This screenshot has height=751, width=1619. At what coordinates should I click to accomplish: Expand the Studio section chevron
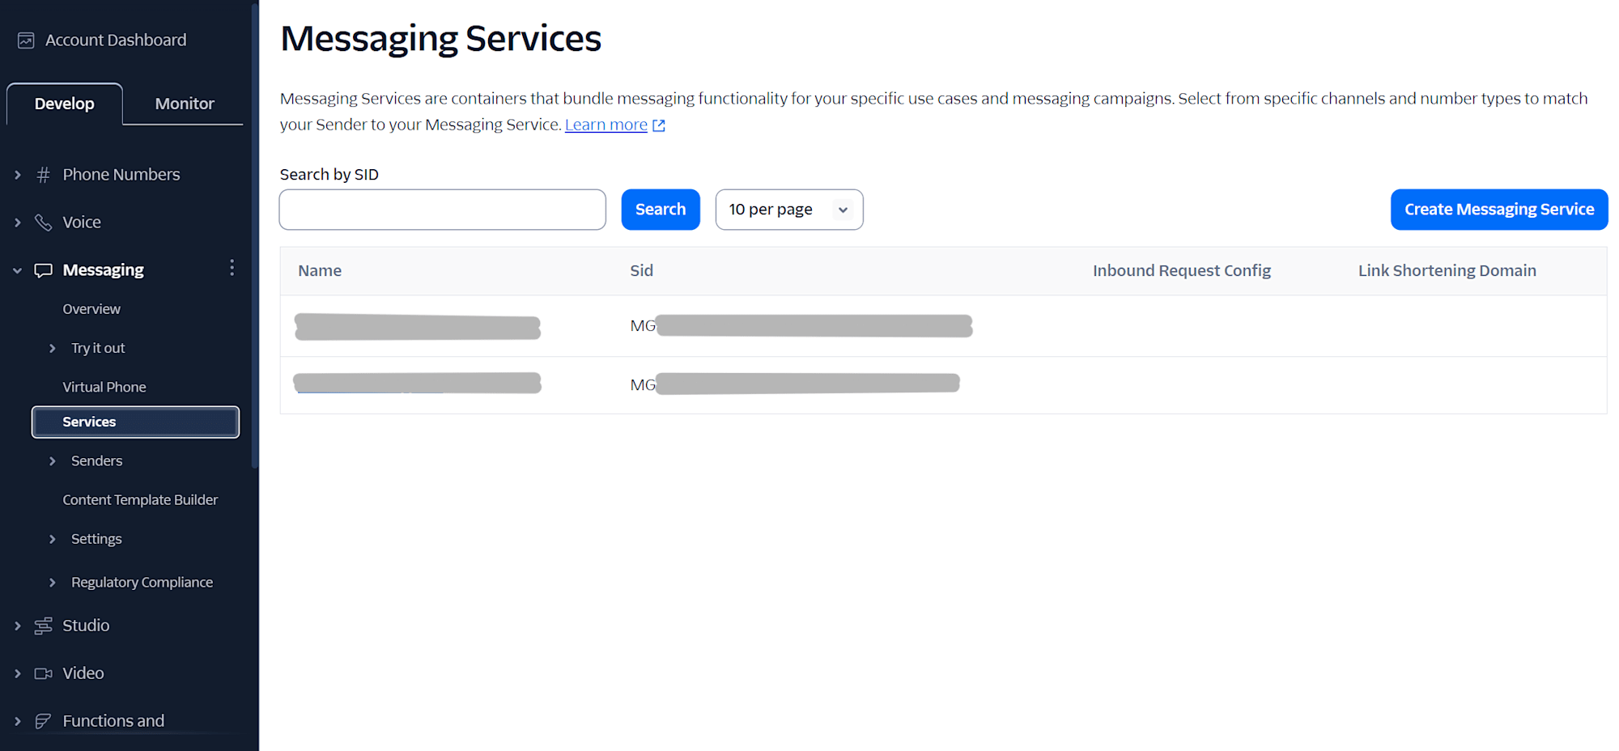click(18, 626)
